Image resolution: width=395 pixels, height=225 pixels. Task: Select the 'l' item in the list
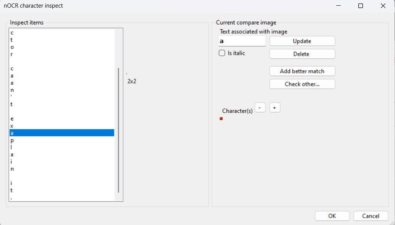click(62, 147)
